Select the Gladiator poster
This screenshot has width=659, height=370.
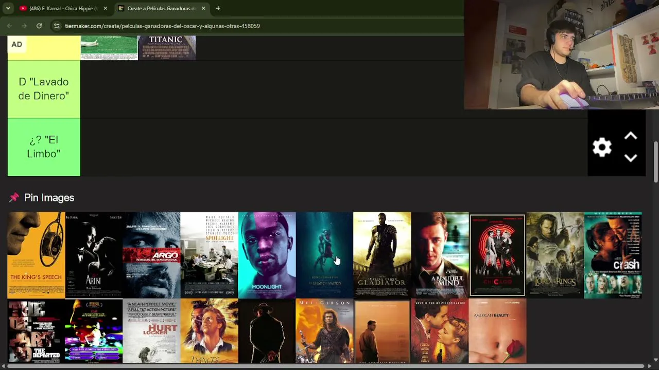382,255
